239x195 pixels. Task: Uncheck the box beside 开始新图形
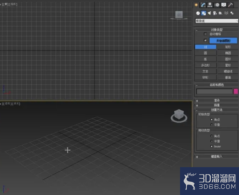coord(205,40)
